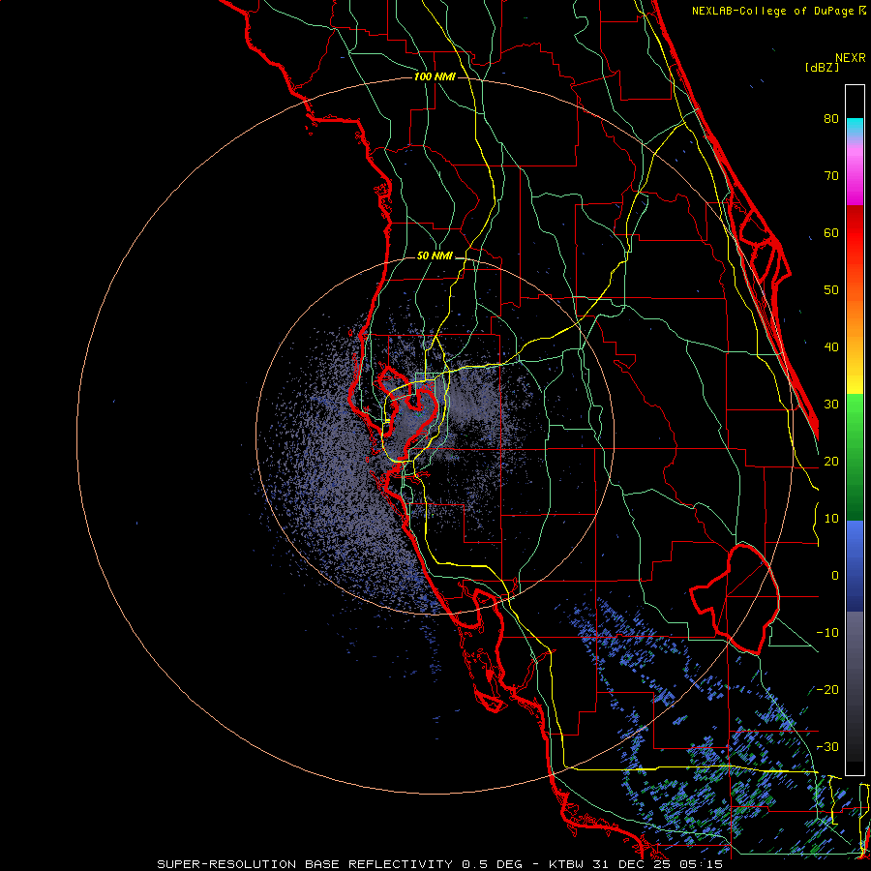Click the [dBZ] unit label
The width and height of the screenshot is (871, 871).
(x=822, y=67)
